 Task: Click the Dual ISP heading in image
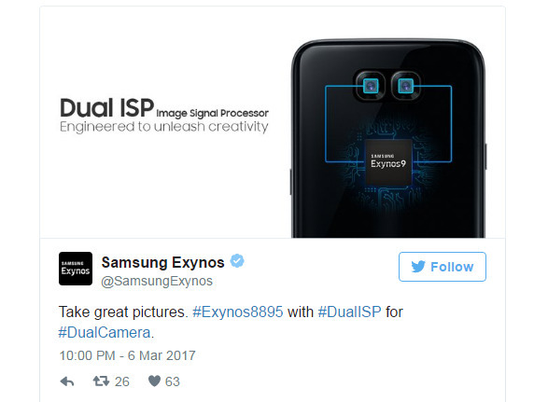[x=106, y=108]
